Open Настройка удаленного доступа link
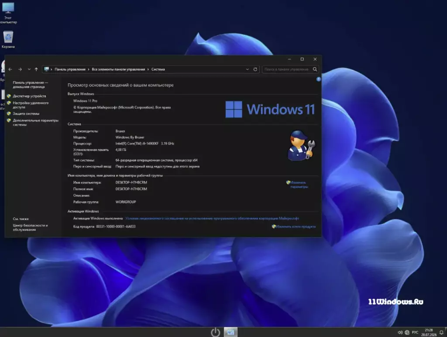Viewport: 447px width, 337px height. tap(31, 105)
